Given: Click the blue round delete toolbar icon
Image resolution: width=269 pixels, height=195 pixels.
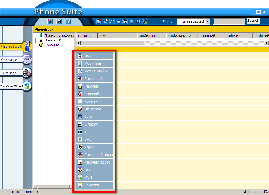Looking at the screenshot, I should (x=132, y=22).
